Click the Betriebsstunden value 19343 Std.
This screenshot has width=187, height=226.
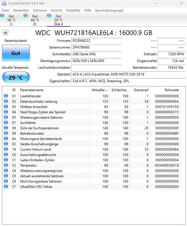172,67
